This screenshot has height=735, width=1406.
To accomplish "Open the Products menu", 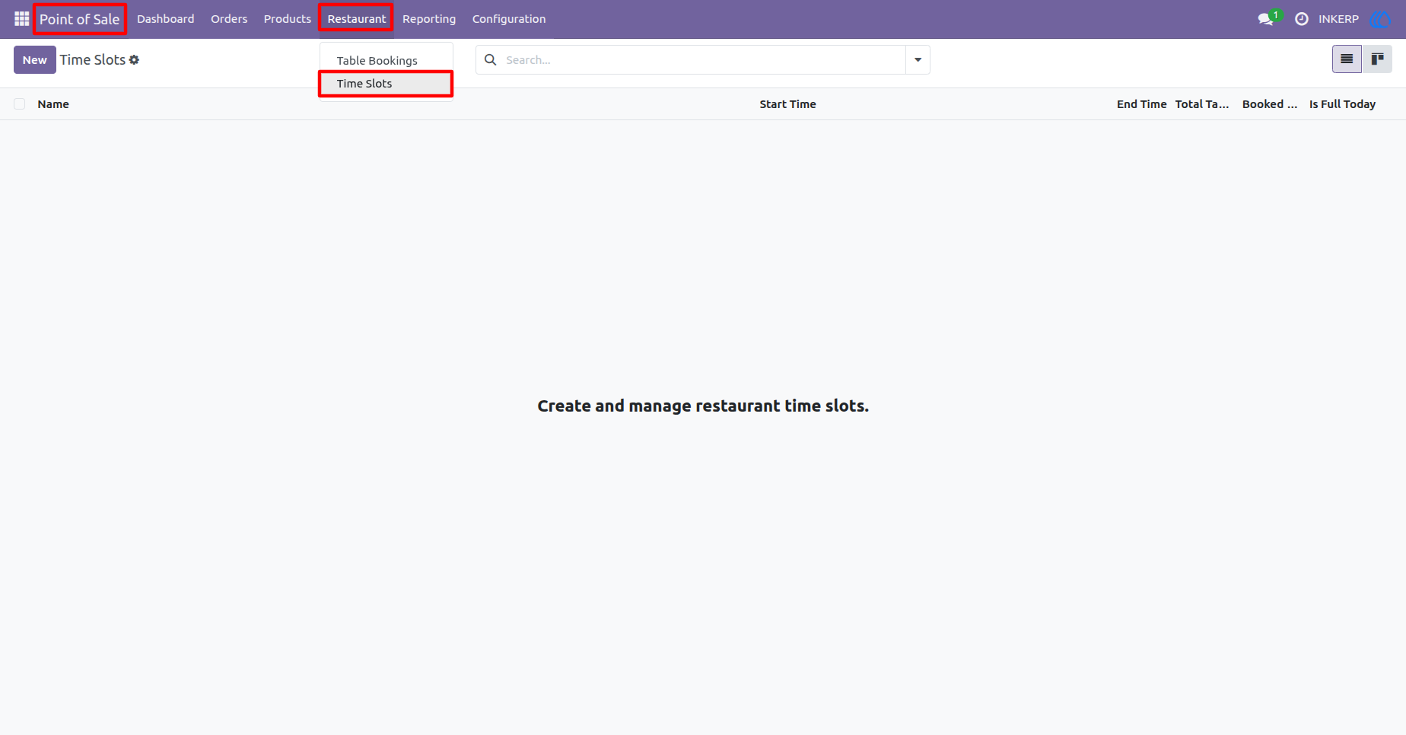I will point(288,19).
